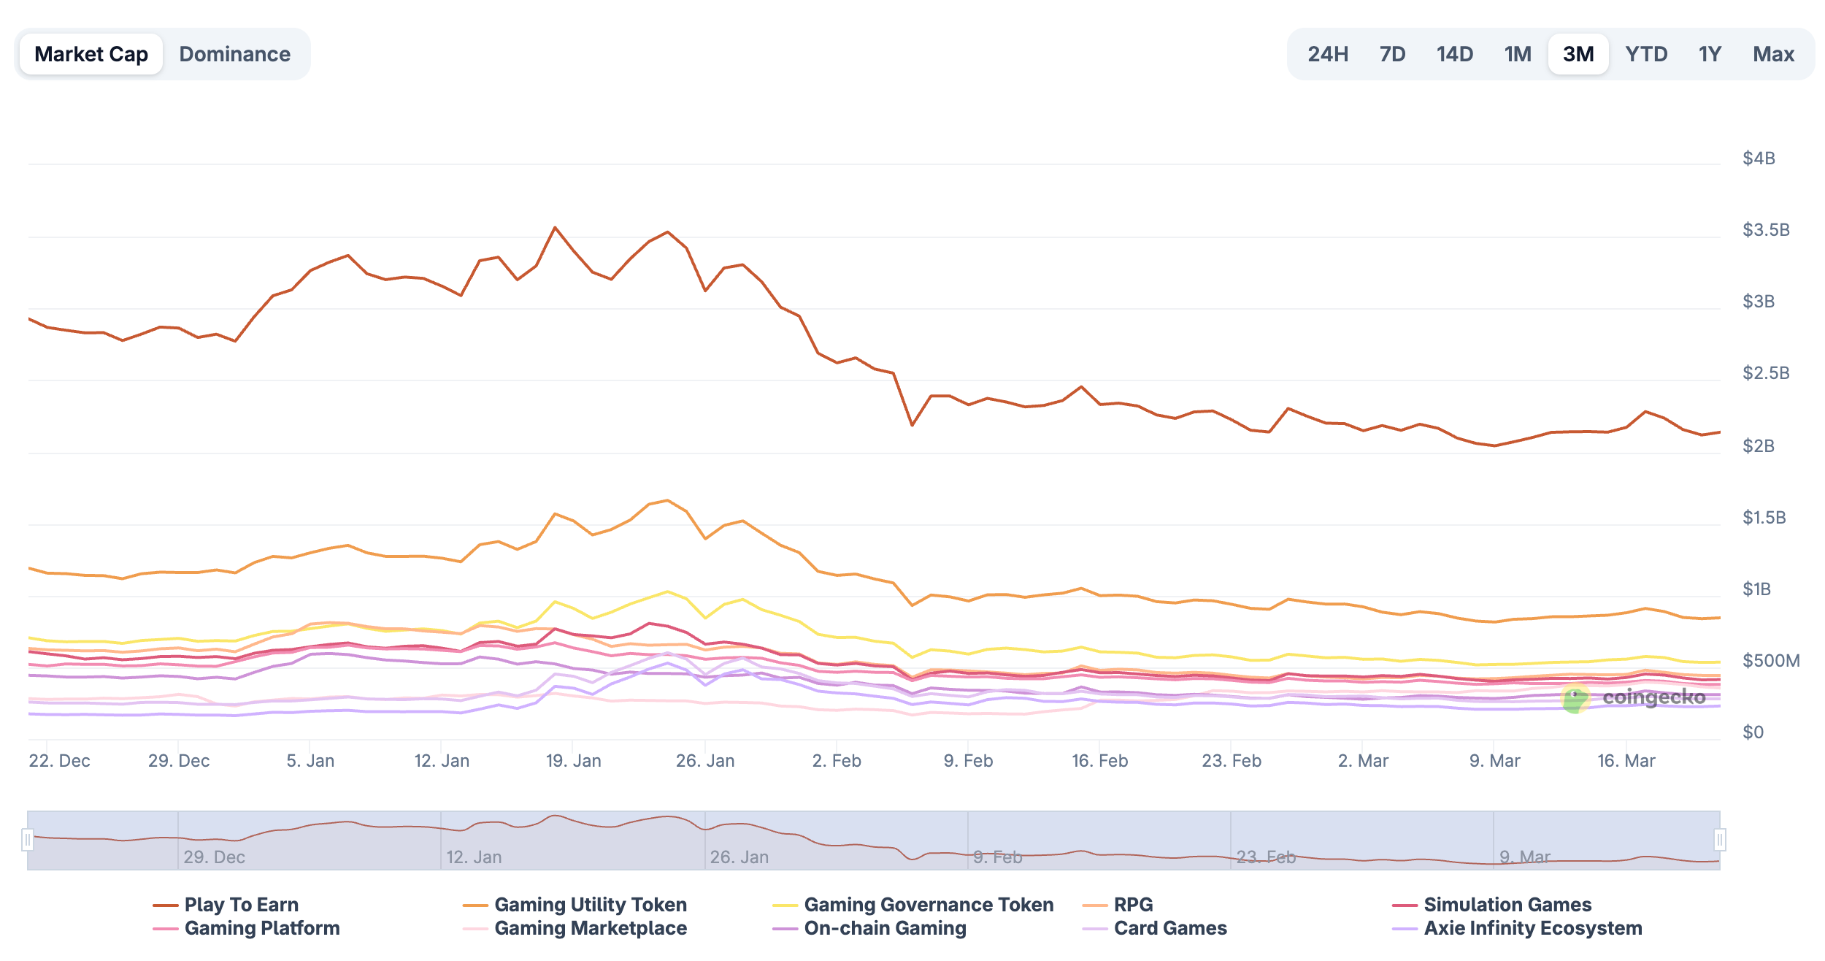The image size is (1825, 961).
Task: Switch to the Market Cap tab
Action: click(x=91, y=54)
